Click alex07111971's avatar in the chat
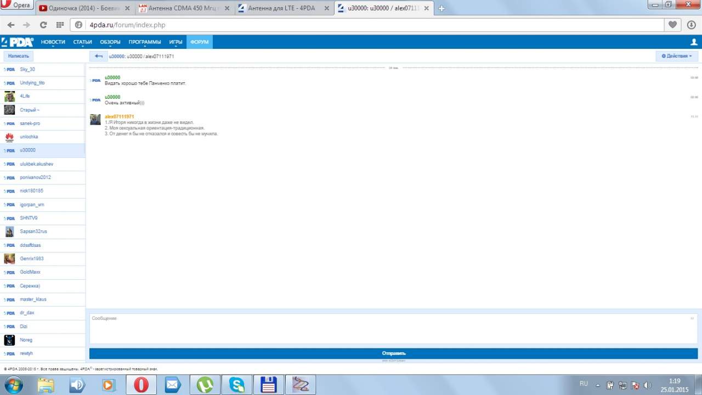 (x=95, y=120)
